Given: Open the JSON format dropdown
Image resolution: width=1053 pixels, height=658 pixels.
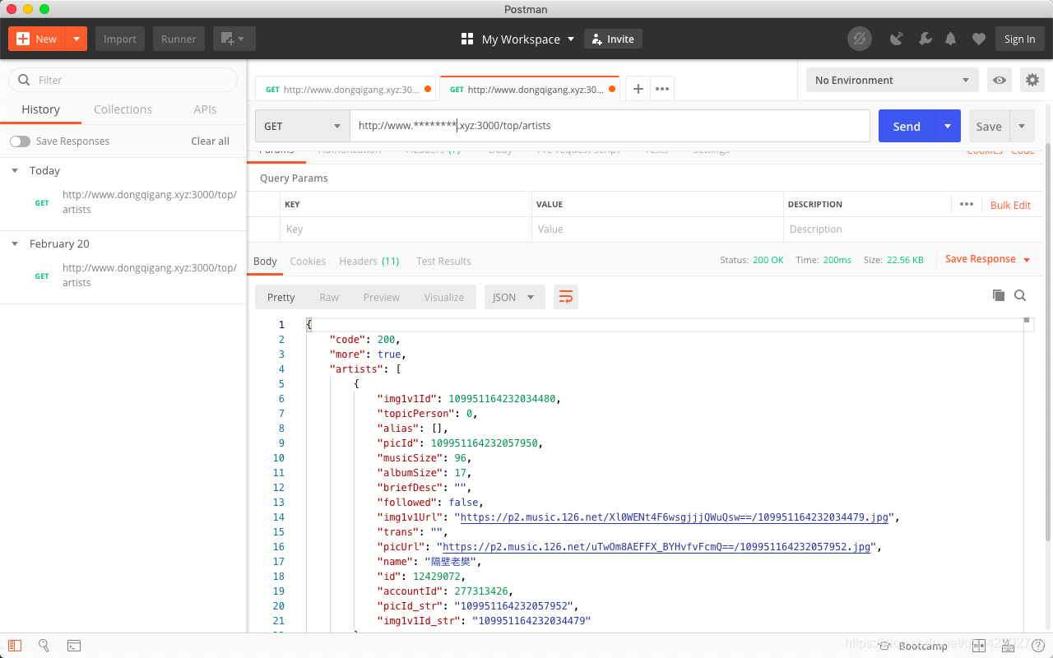Looking at the screenshot, I should [514, 297].
